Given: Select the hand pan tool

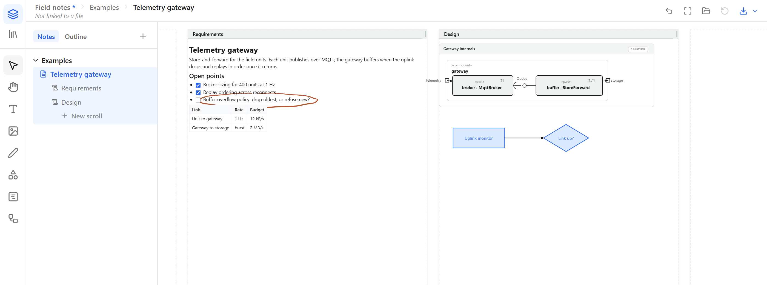Looking at the screenshot, I should pyautogui.click(x=13, y=87).
